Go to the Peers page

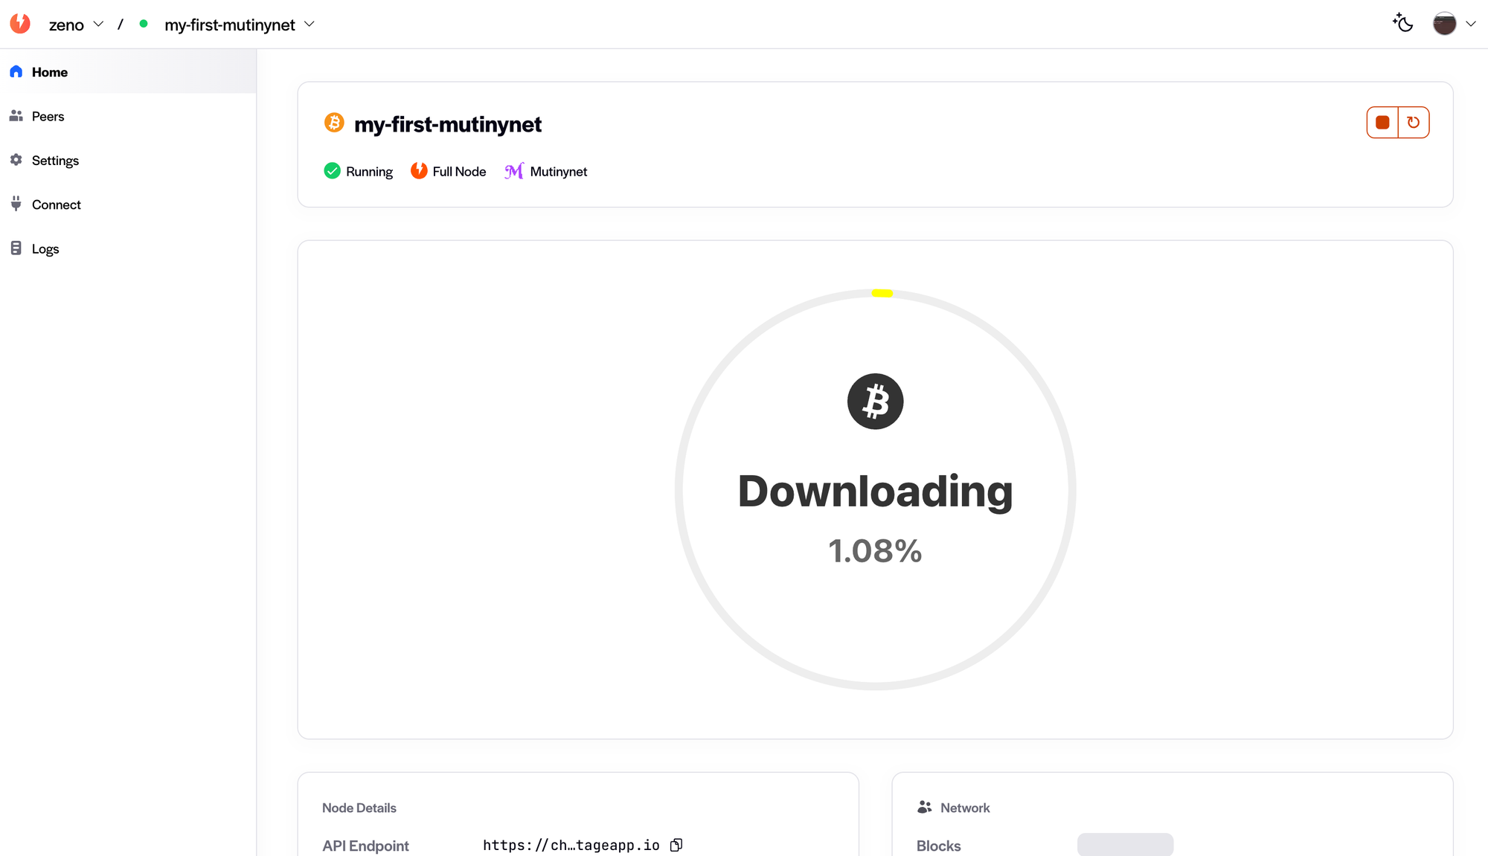[48, 116]
